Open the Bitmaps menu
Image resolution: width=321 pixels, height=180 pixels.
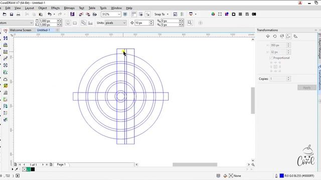[x=69, y=8]
